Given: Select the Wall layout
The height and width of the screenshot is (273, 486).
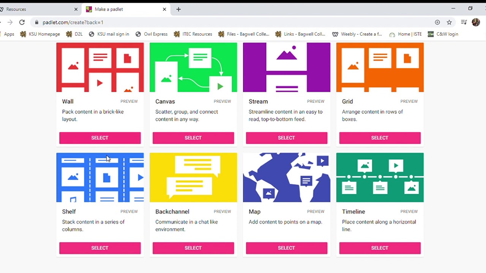Looking at the screenshot, I should pyautogui.click(x=100, y=138).
